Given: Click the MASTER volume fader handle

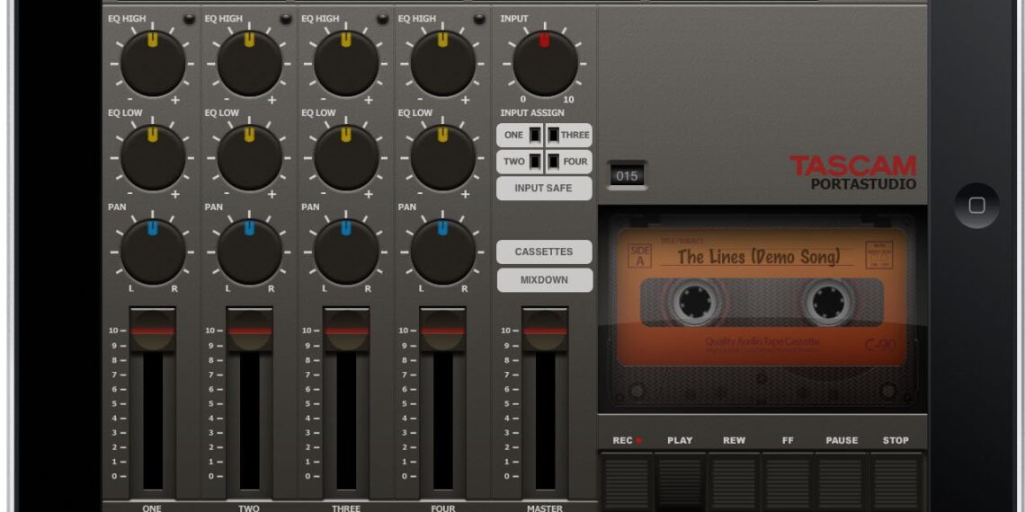Looking at the screenshot, I should click(545, 330).
